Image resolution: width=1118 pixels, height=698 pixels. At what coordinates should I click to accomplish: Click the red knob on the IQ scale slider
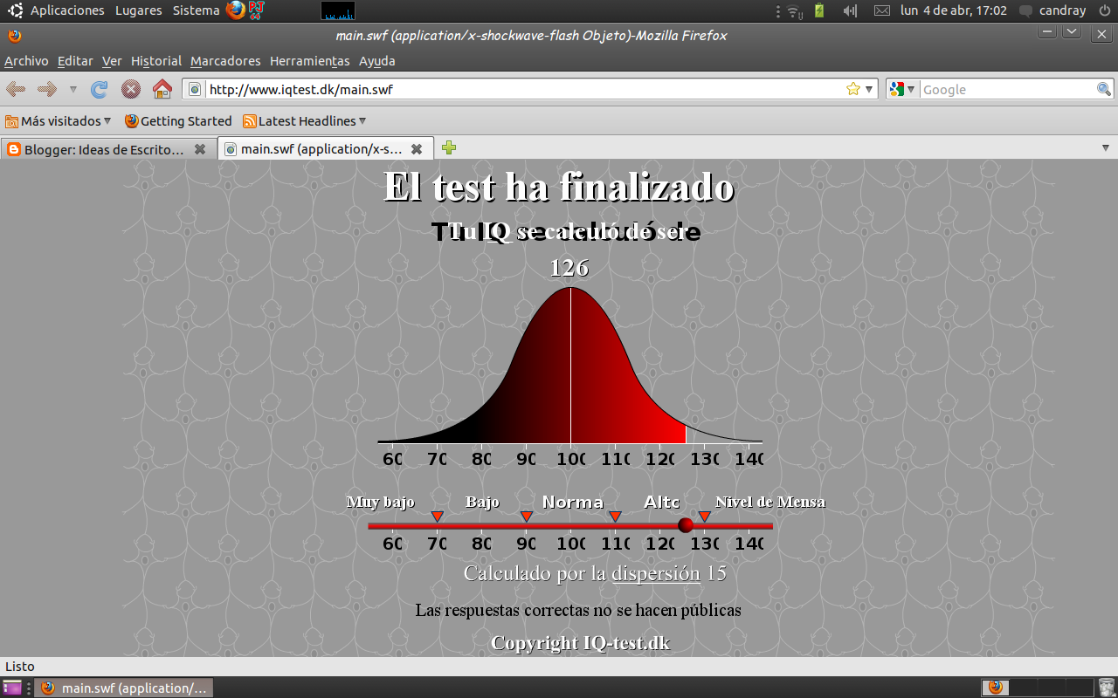(685, 525)
